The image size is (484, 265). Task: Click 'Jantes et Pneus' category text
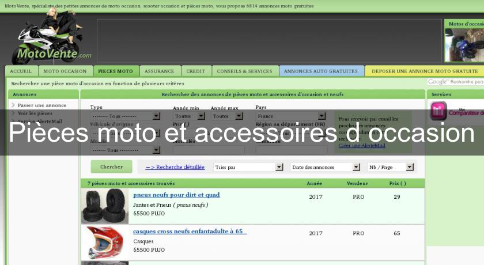tap(152, 205)
